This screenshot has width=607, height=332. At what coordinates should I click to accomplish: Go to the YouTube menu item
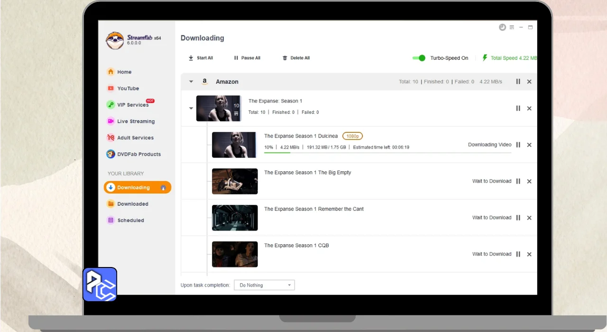click(128, 88)
